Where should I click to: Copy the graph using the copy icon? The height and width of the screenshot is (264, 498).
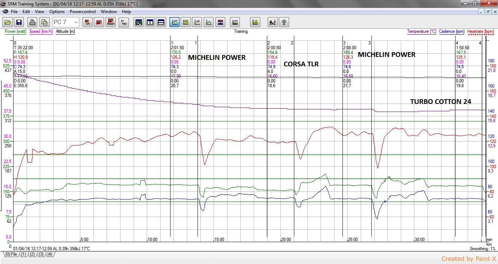44,22
